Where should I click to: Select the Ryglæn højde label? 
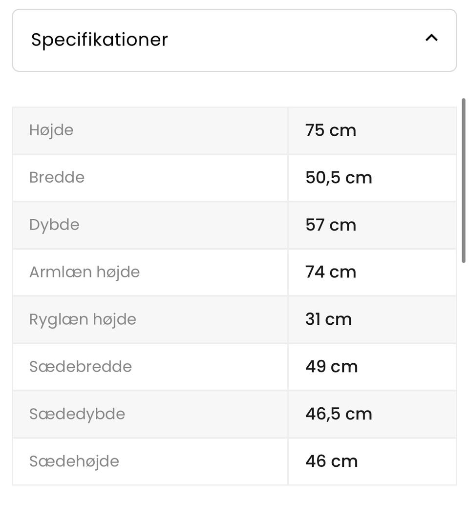click(x=83, y=319)
